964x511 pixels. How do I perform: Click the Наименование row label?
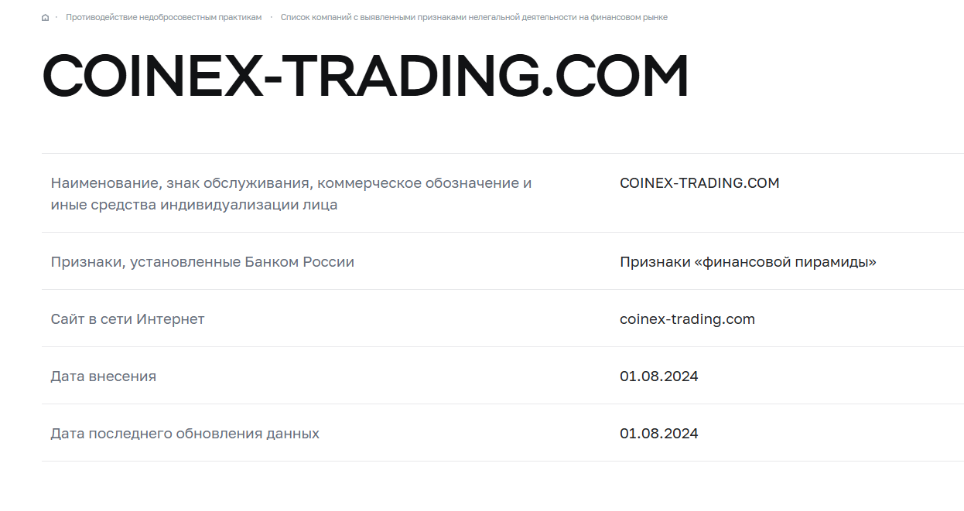click(x=292, y=193)
